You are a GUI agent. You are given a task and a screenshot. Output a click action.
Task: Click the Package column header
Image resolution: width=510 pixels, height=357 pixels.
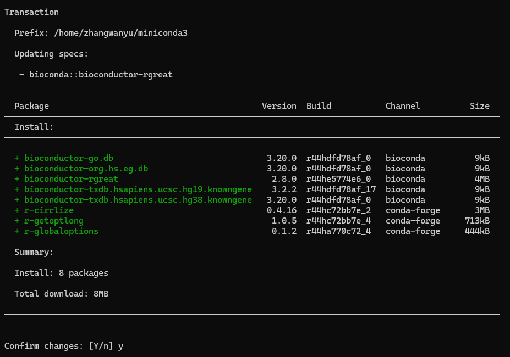pyautogui.click(x=31, y=106)
